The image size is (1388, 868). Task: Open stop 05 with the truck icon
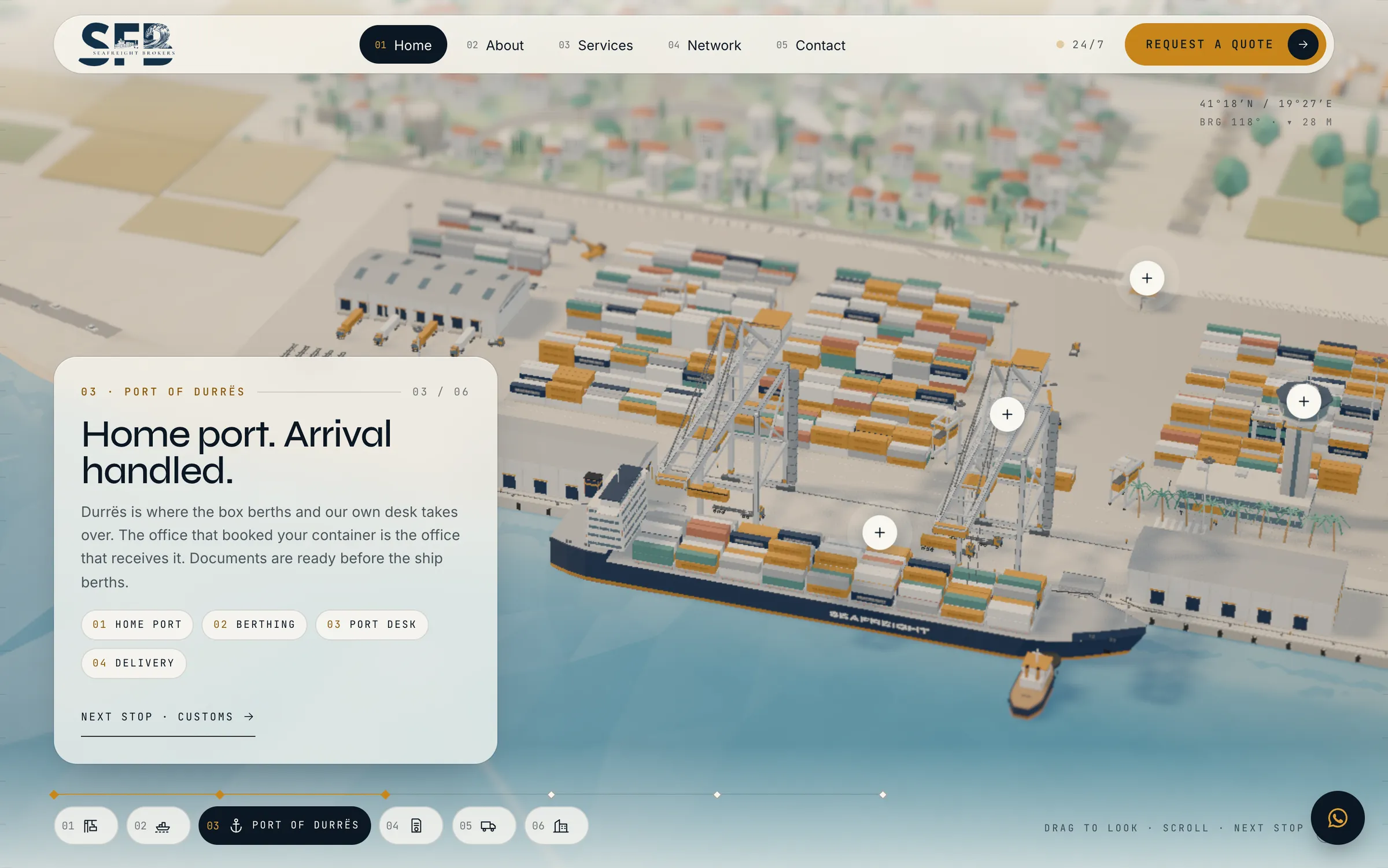[483, 826]
